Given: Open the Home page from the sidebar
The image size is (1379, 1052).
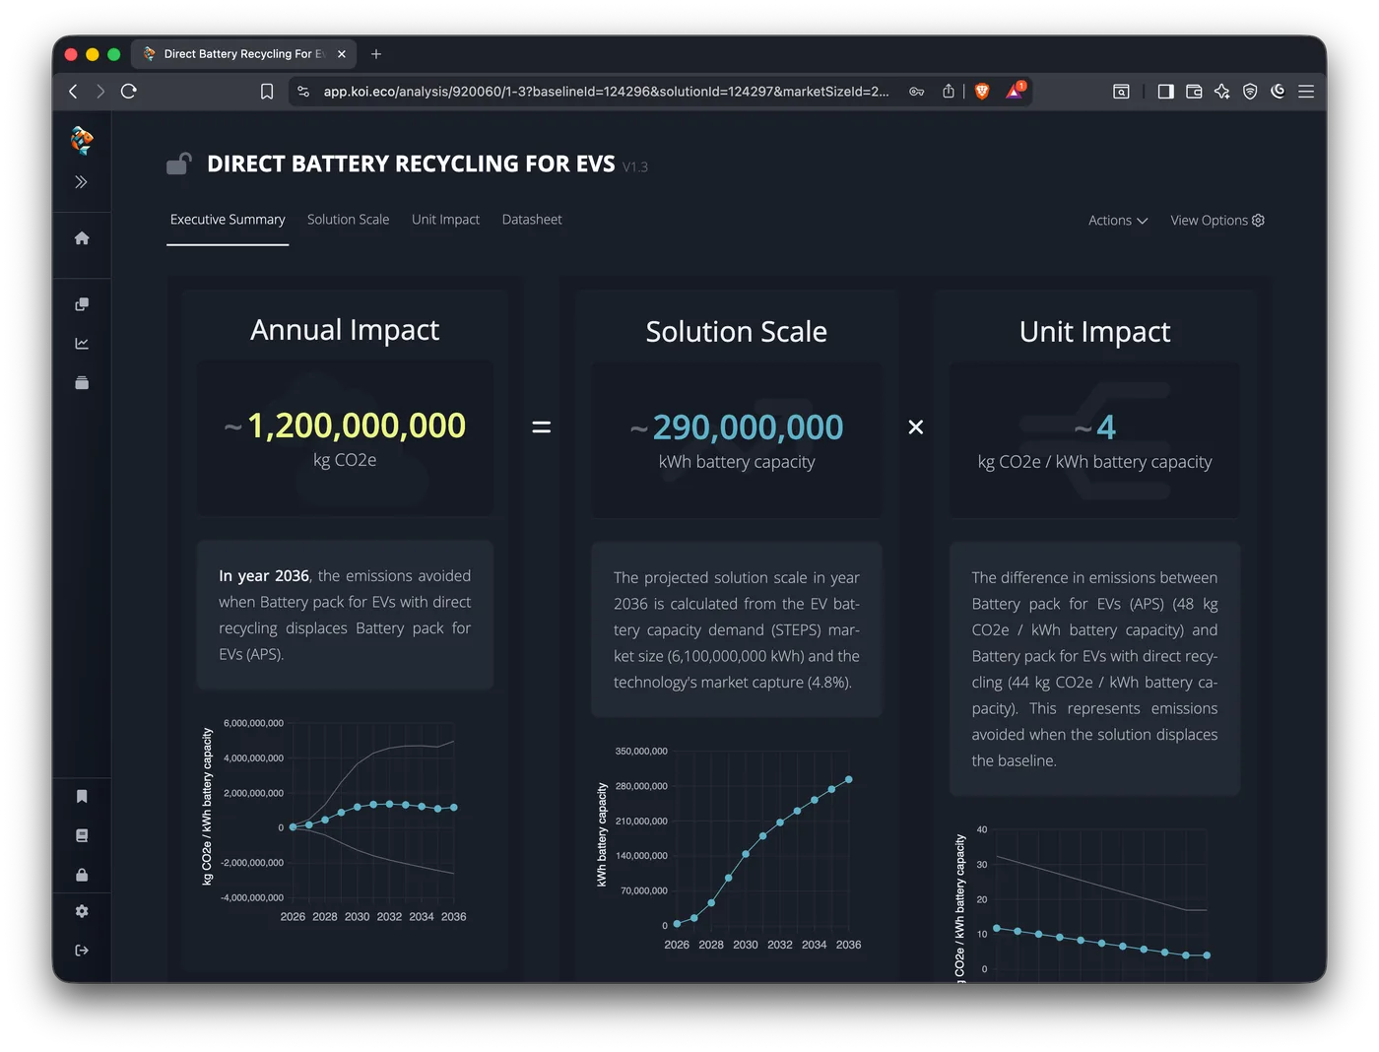Looking at the screenshot, I should click(83, 237).
